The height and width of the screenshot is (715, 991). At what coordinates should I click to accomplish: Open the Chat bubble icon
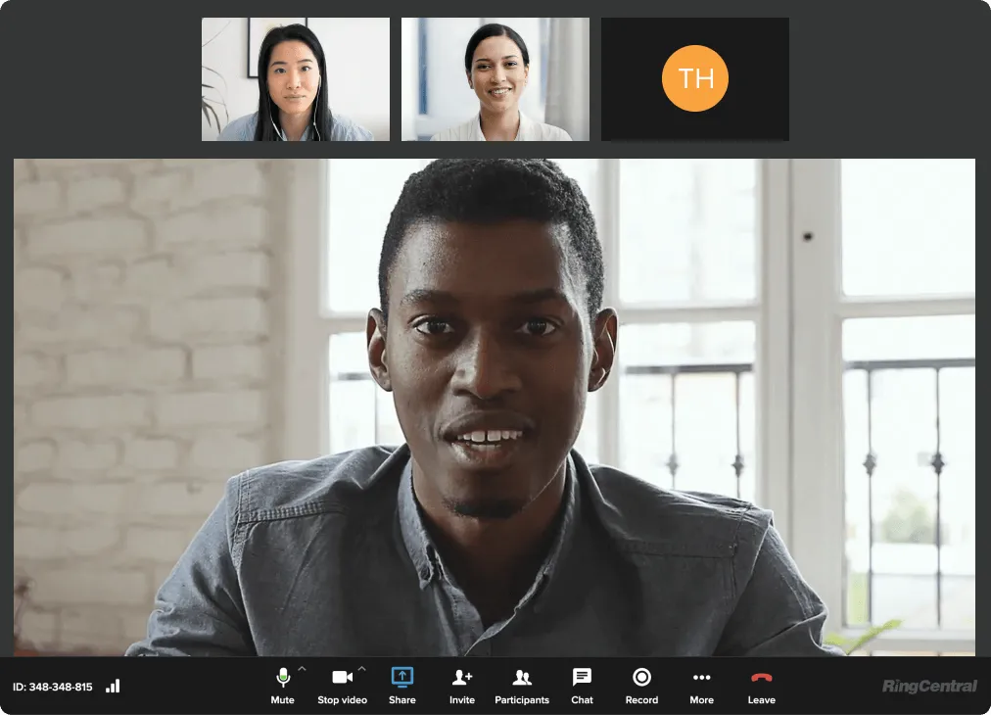coord(582,677)
